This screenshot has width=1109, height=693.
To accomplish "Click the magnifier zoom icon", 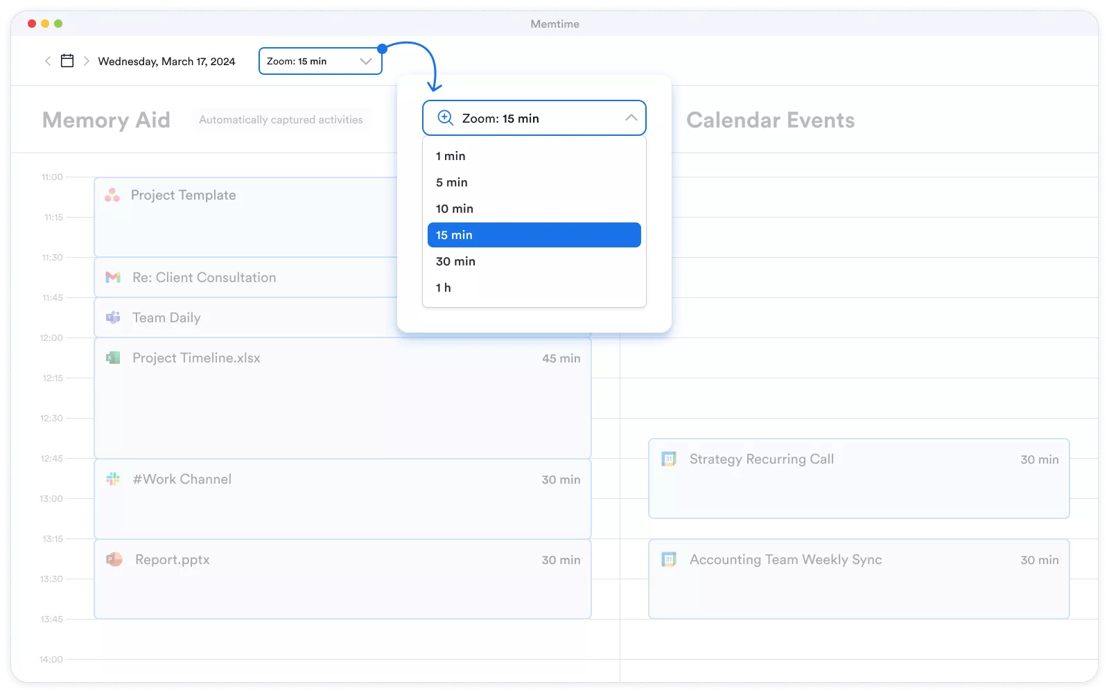I will pyautogui.click(x=445, y=118).
